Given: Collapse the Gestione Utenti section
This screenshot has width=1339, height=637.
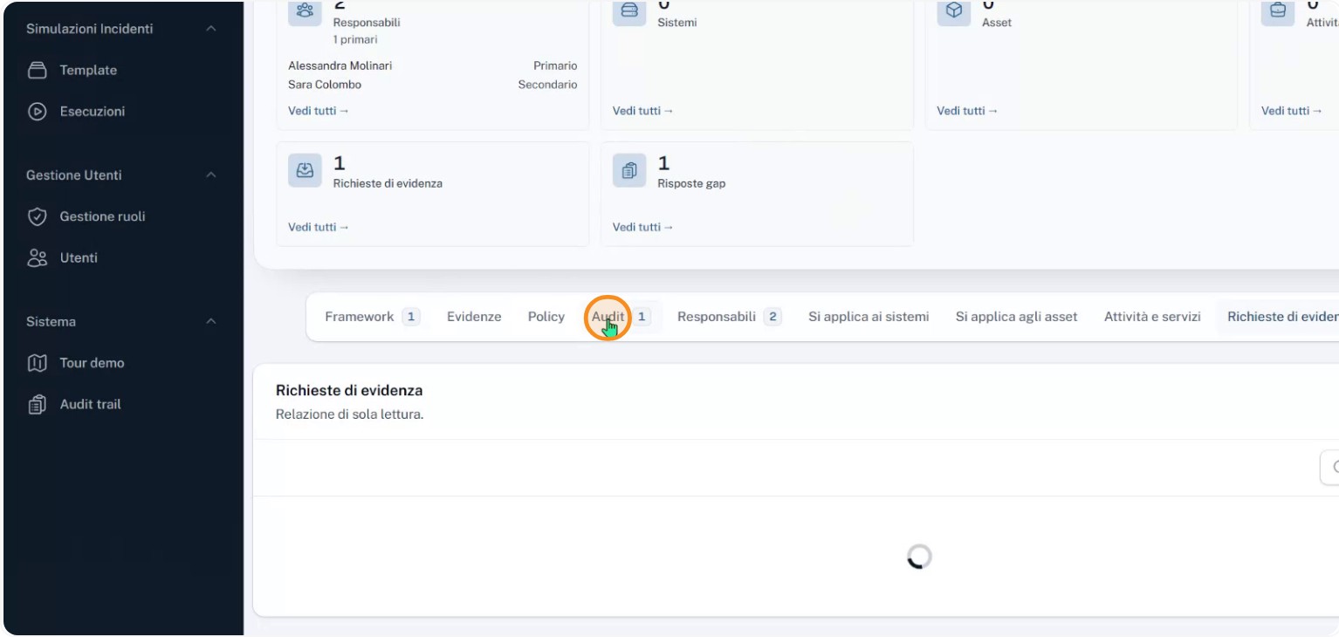Looking at the screenshot, I should [210, 175].
